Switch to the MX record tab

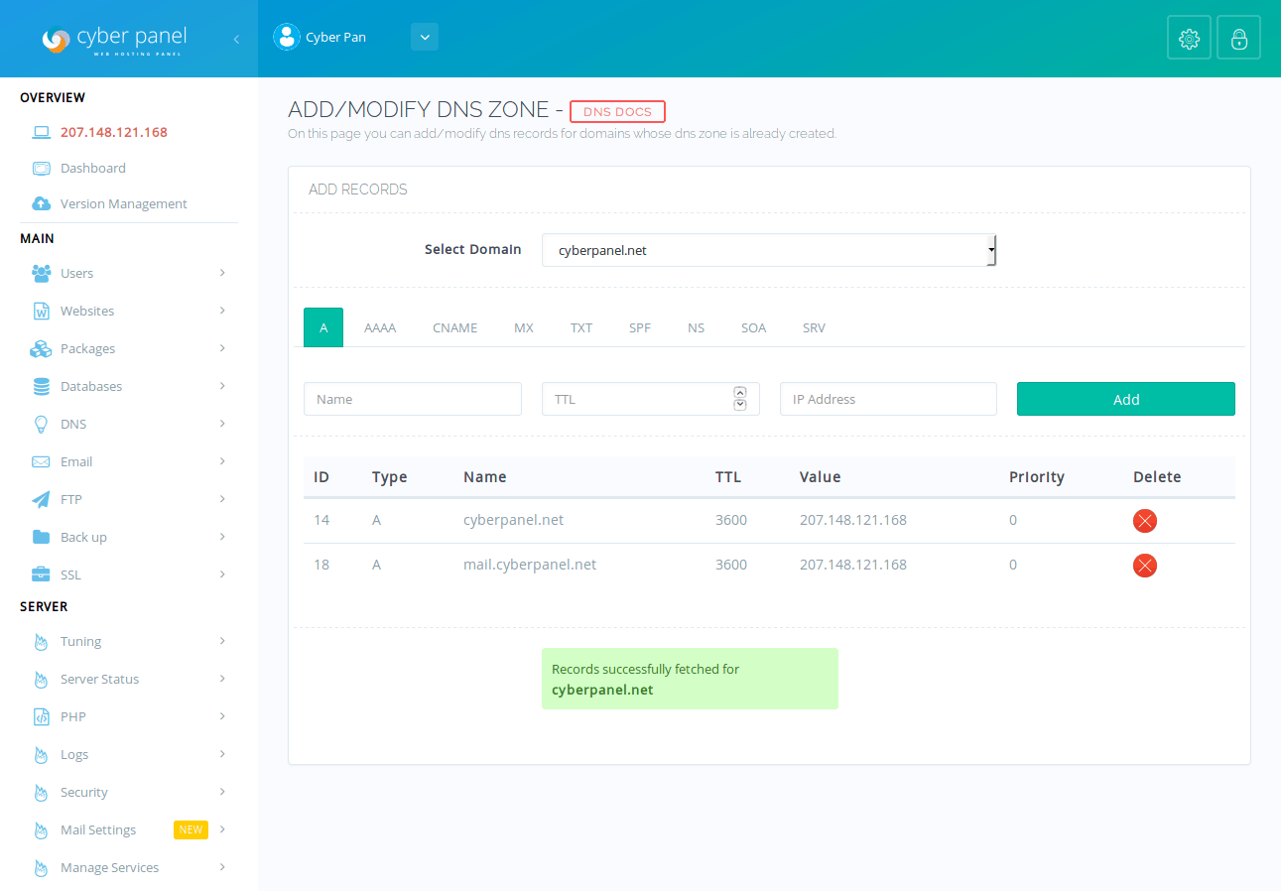point(524,327)
